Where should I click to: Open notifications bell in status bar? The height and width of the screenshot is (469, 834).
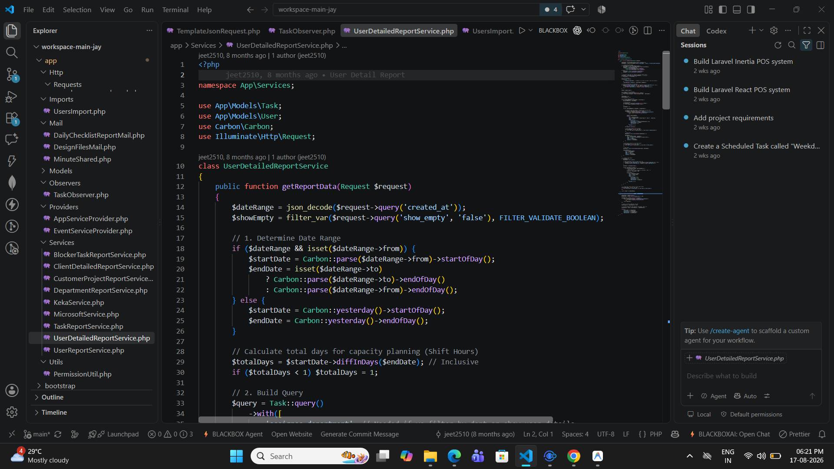[x=822, y=434]
